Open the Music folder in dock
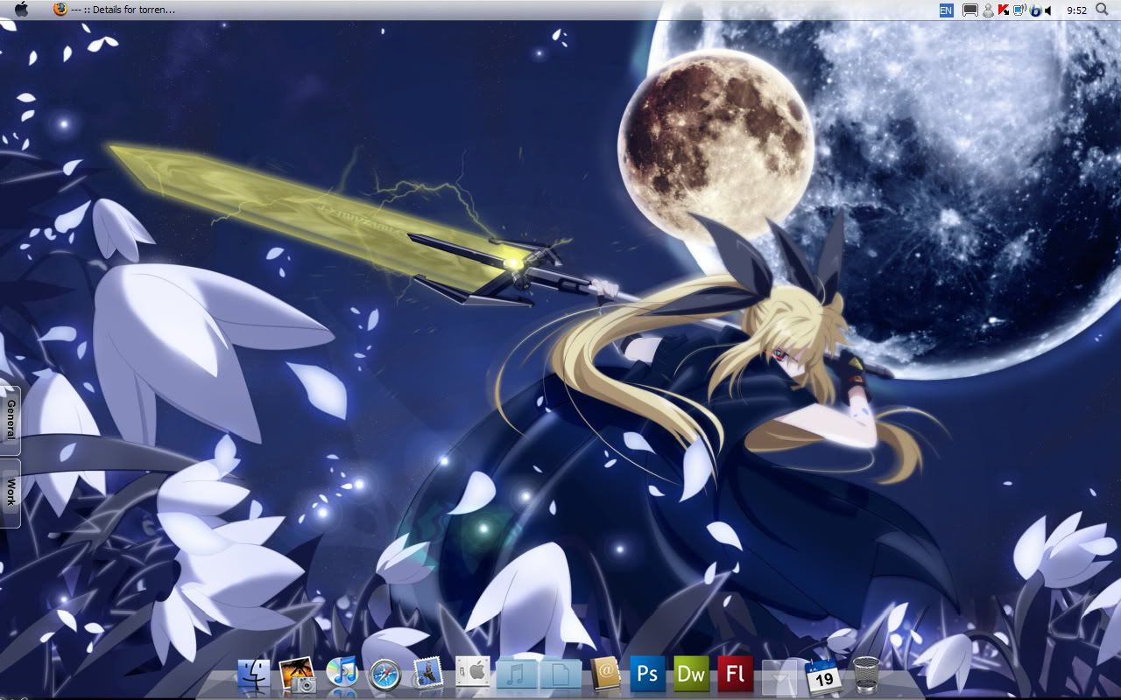Screen dimensions: 1121x700 (x=516, y=675)
